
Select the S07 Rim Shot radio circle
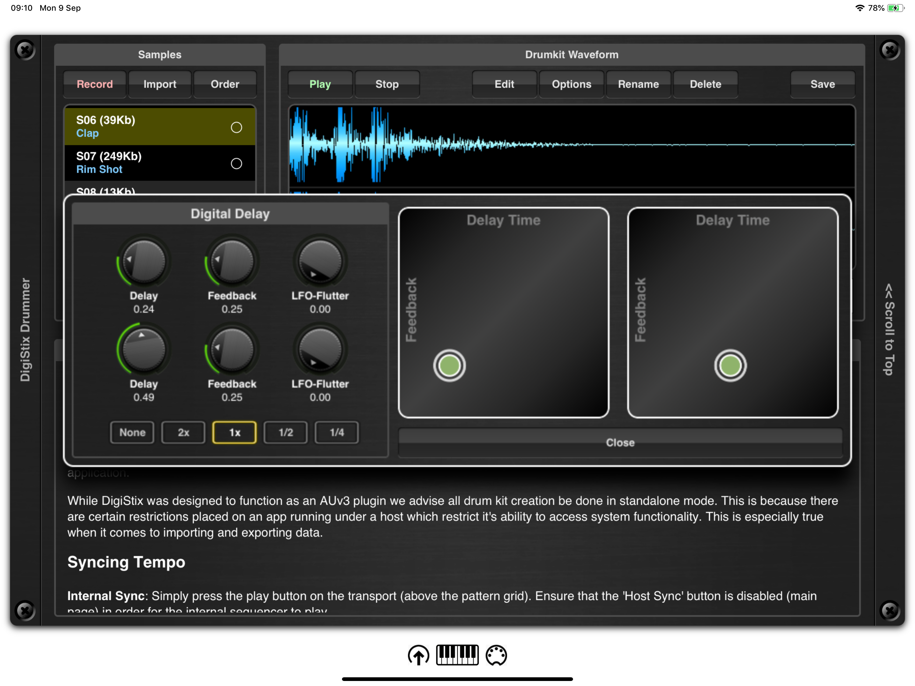point(236,163)
